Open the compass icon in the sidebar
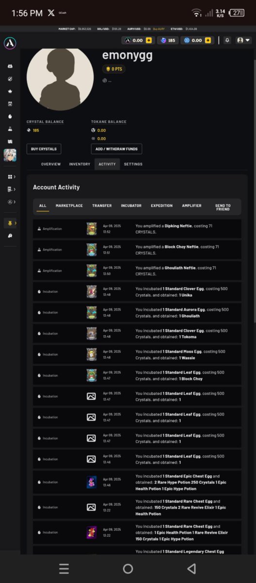Image resolution: width=256 pixels, height=583 pixels. pyautogui.click(x=10, y=79)
